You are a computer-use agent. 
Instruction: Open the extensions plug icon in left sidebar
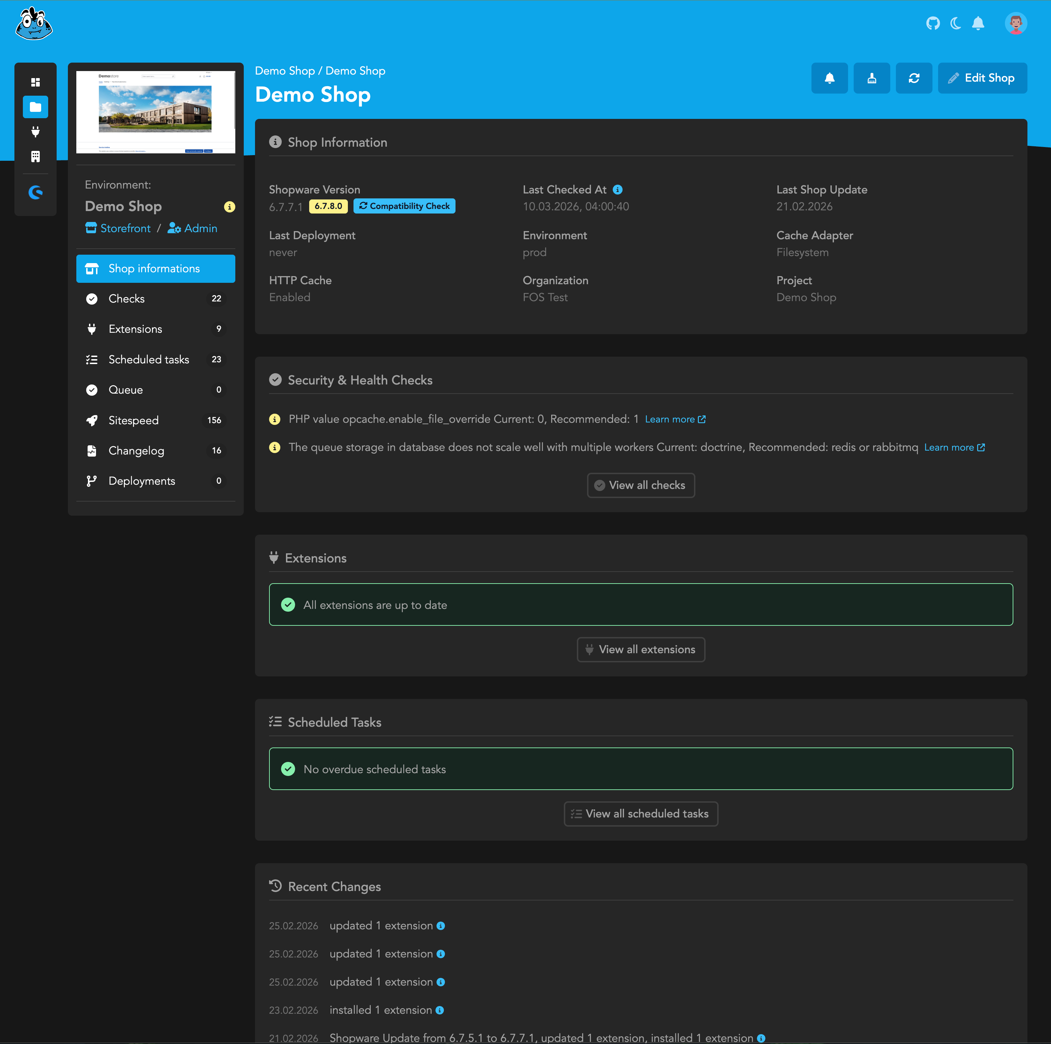(36, 132)
